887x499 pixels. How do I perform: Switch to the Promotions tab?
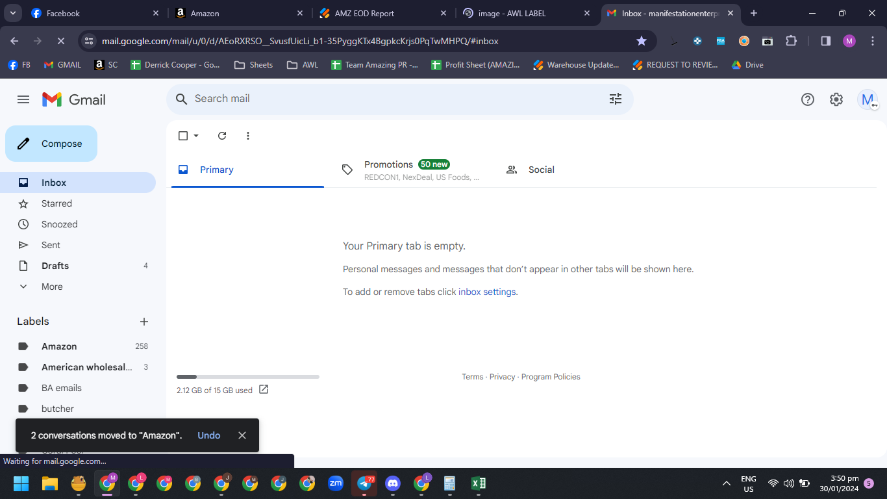tap(412, 170)
